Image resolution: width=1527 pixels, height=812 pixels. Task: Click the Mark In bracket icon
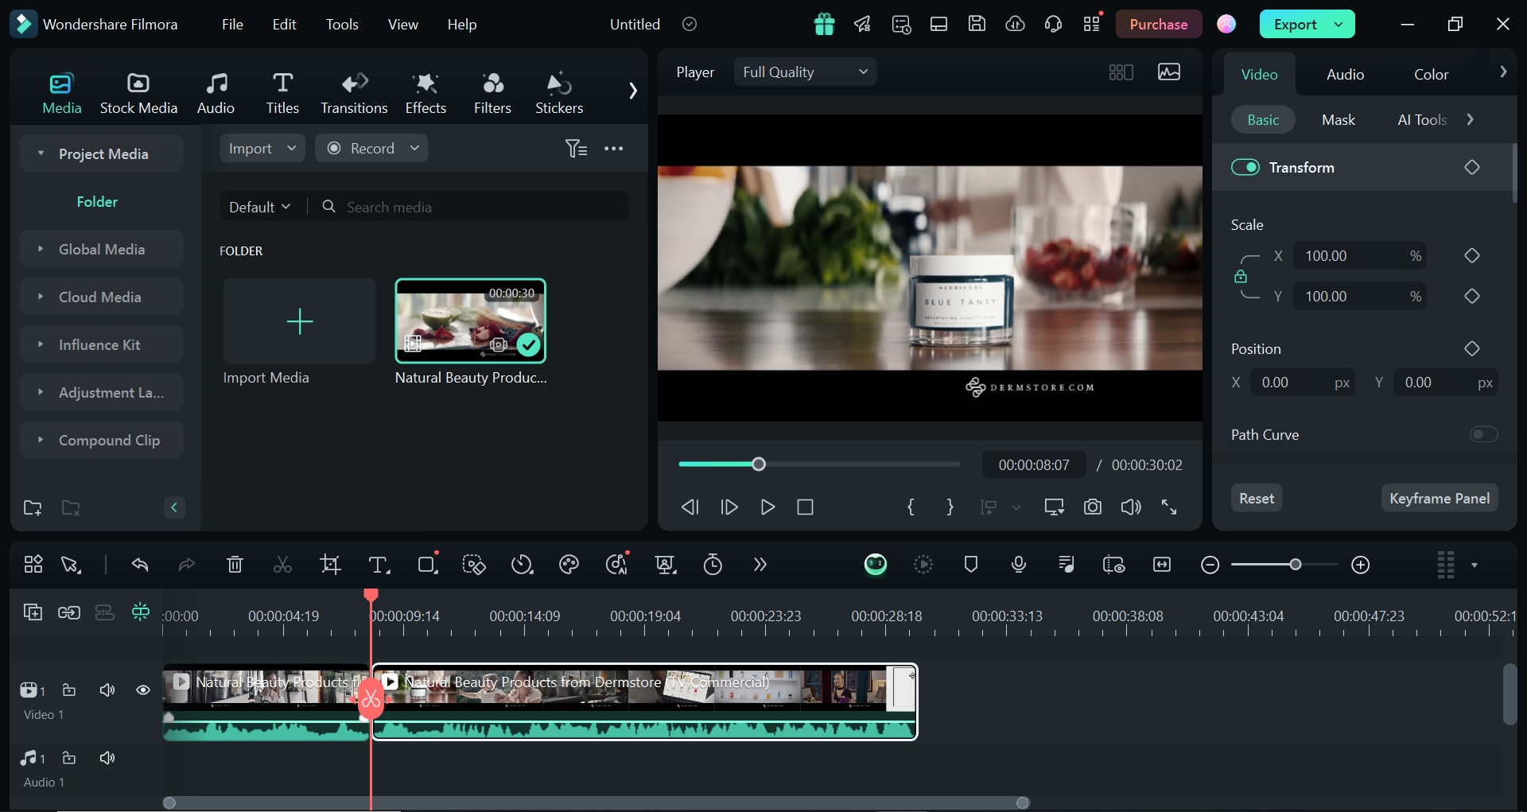(911, 507)
